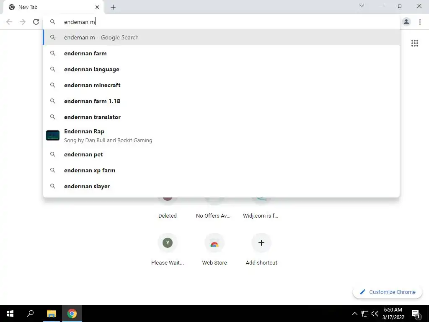Viewport: 429px width, 322px height.
Task: Open the Chrome three-dot menu
Action: tap(420, 22)
